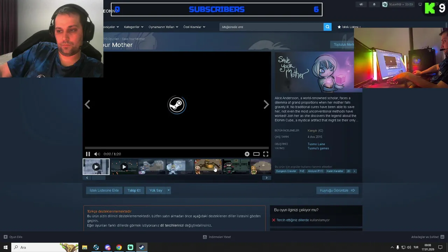
Task: Click the Yok Say button
Action: tap(156, 190)
